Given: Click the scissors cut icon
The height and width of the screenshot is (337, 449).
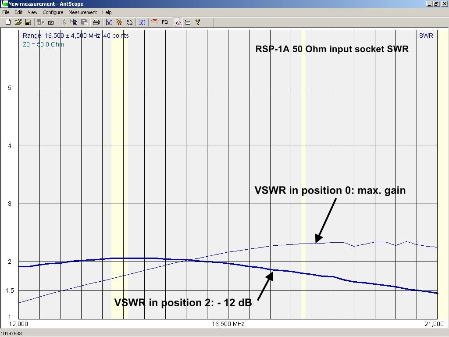Looking at the screenshot, I should click(64, 22).
